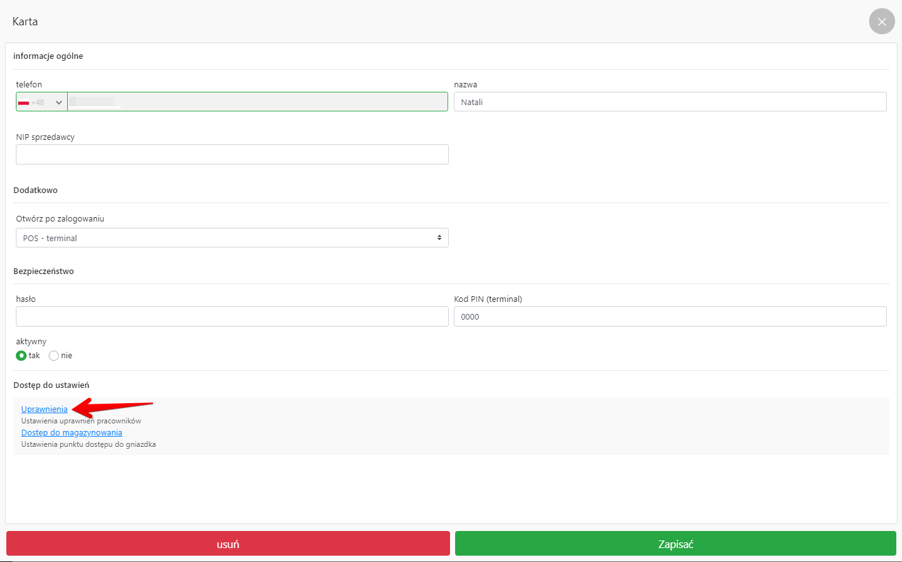Open the 'Dostęp do magazynowania' link
This screenshot has width=902, height=562.
[72, 433]
